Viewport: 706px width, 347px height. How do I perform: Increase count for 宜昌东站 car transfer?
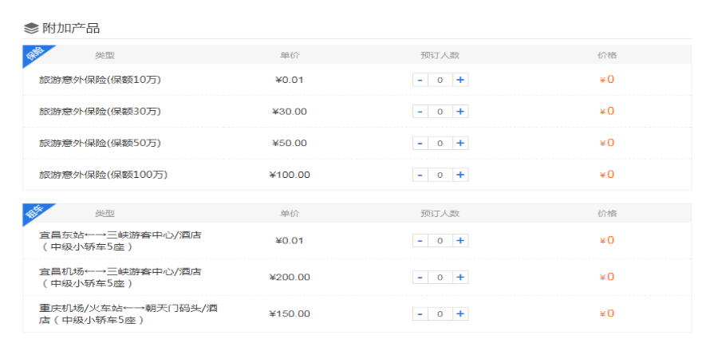(460, 241)
